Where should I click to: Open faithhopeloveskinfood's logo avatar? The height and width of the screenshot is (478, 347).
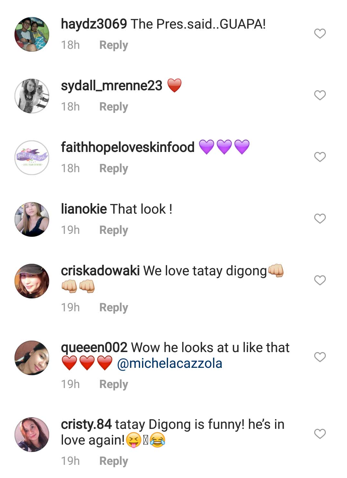pyautogui.click(x=32, y=158)
